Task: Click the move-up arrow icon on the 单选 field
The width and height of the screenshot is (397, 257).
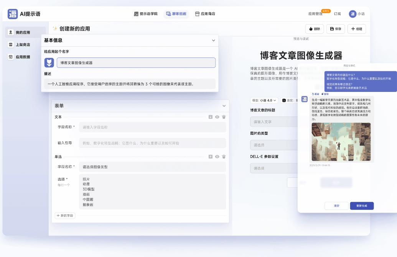Action: 210,156
